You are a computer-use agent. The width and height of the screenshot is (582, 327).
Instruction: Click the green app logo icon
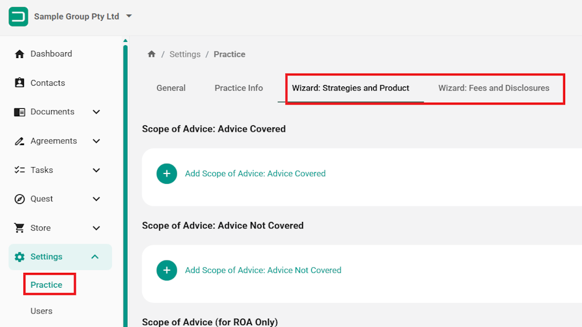[18, 17]
